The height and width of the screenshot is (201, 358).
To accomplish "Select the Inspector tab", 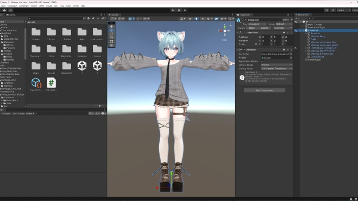I will pyautogui.click(x=243, y=15).
